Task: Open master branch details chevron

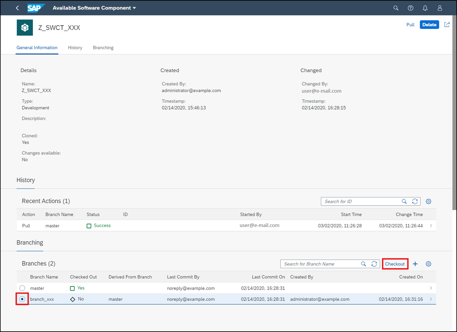Action: tap(431, 288)
